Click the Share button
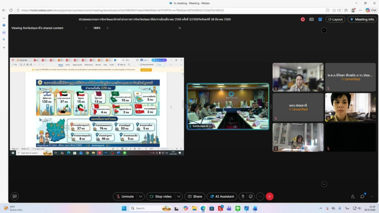 click(195, 196)
